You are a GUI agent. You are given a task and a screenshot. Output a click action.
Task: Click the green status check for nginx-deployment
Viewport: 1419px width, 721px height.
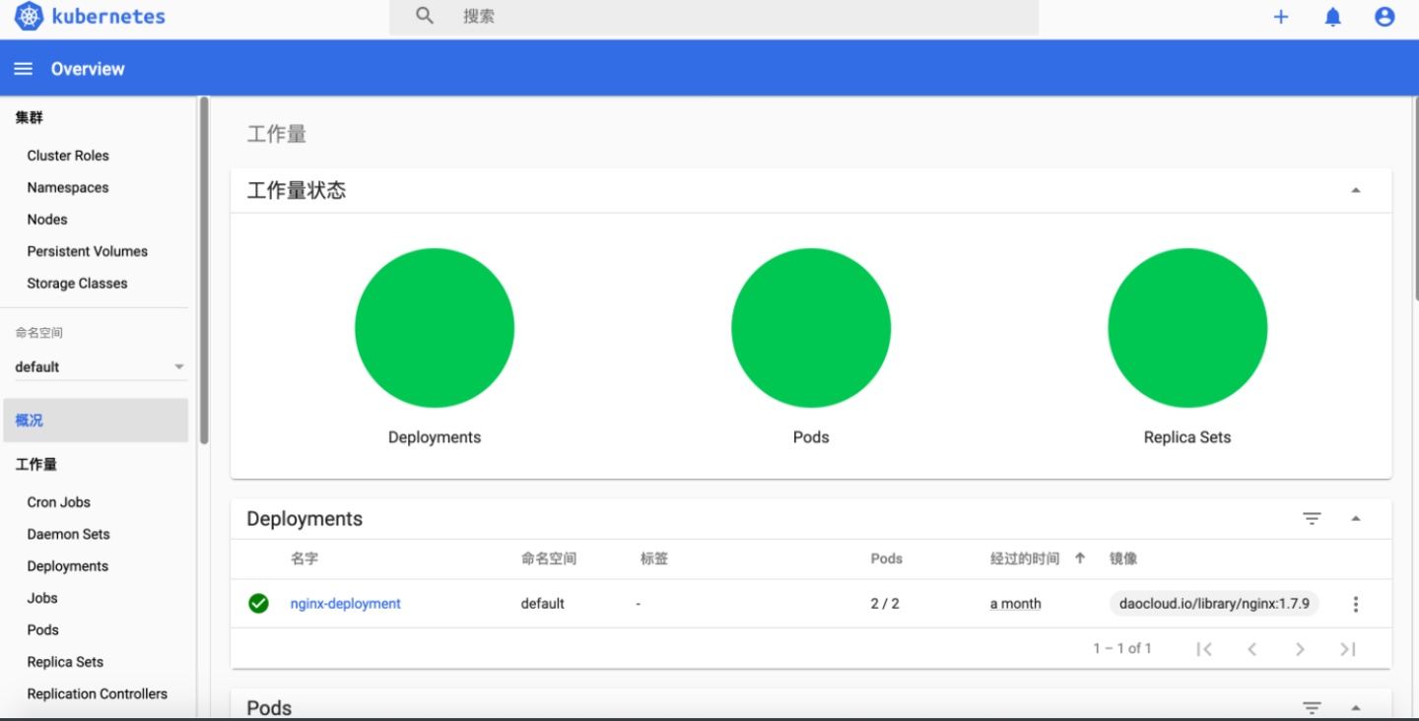[x=258, y=603]
